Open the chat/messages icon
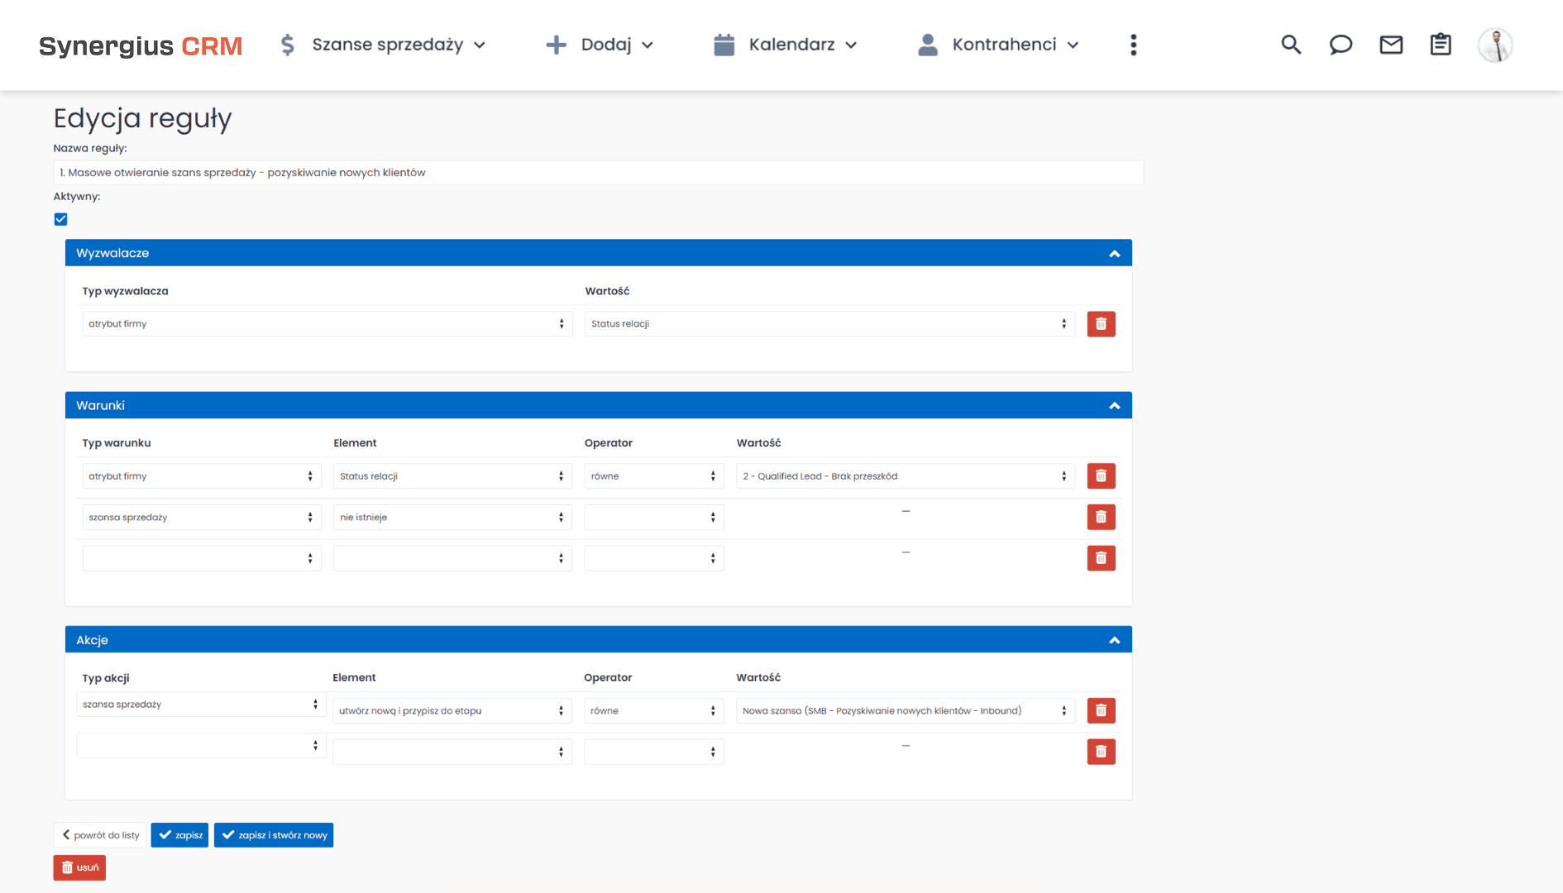1563x893 pixels. point(1341,45)
